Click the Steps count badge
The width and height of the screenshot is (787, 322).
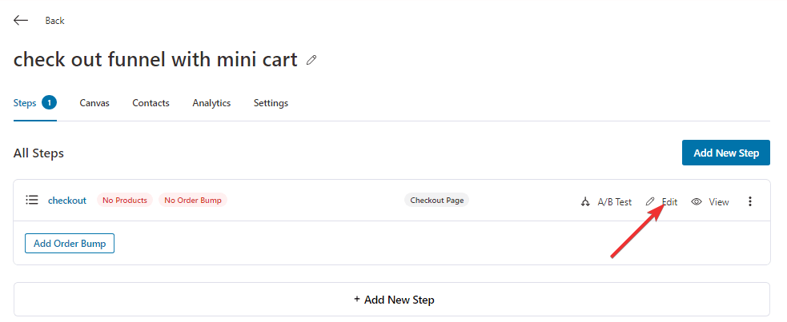click(49, 102)
